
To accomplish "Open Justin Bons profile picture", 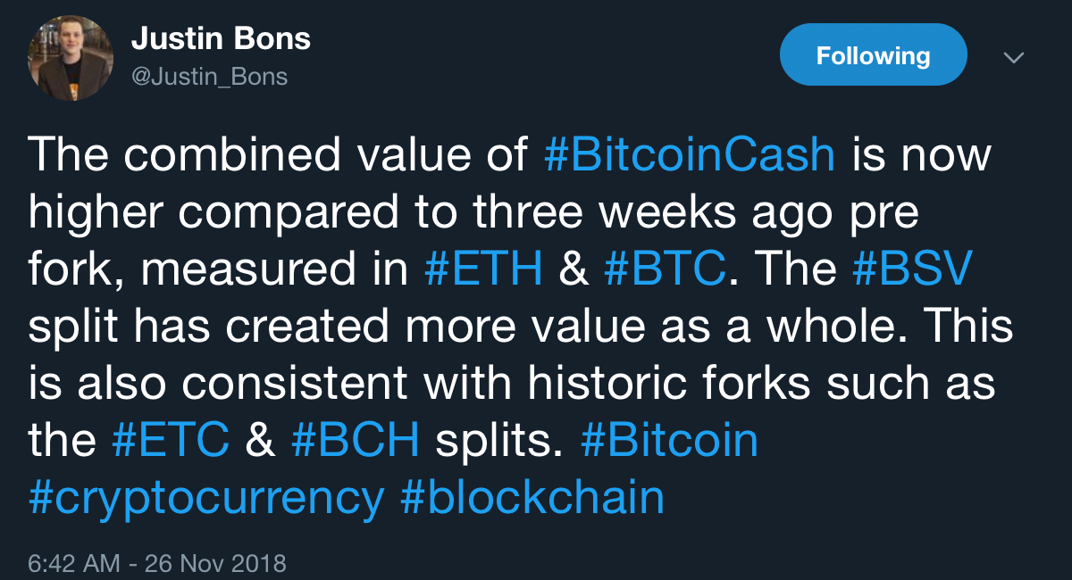I will [71, 57].
